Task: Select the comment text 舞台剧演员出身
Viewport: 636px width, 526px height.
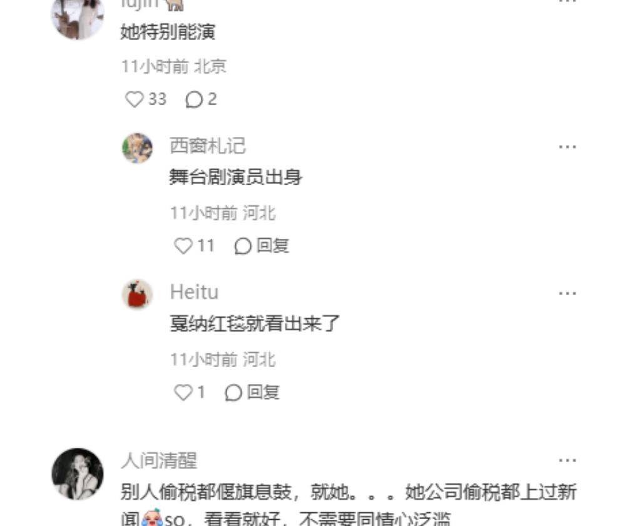Action: [x=235, y=177]
